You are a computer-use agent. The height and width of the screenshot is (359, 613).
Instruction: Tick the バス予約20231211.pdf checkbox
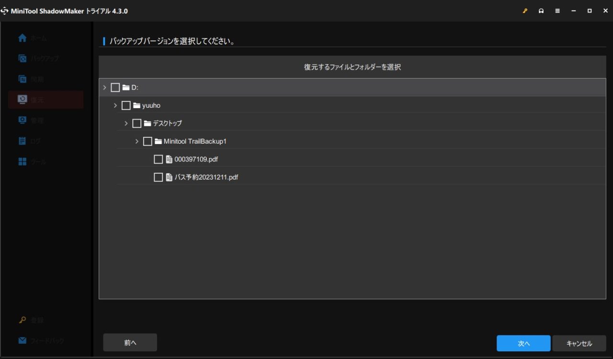(x=158, y=178)
